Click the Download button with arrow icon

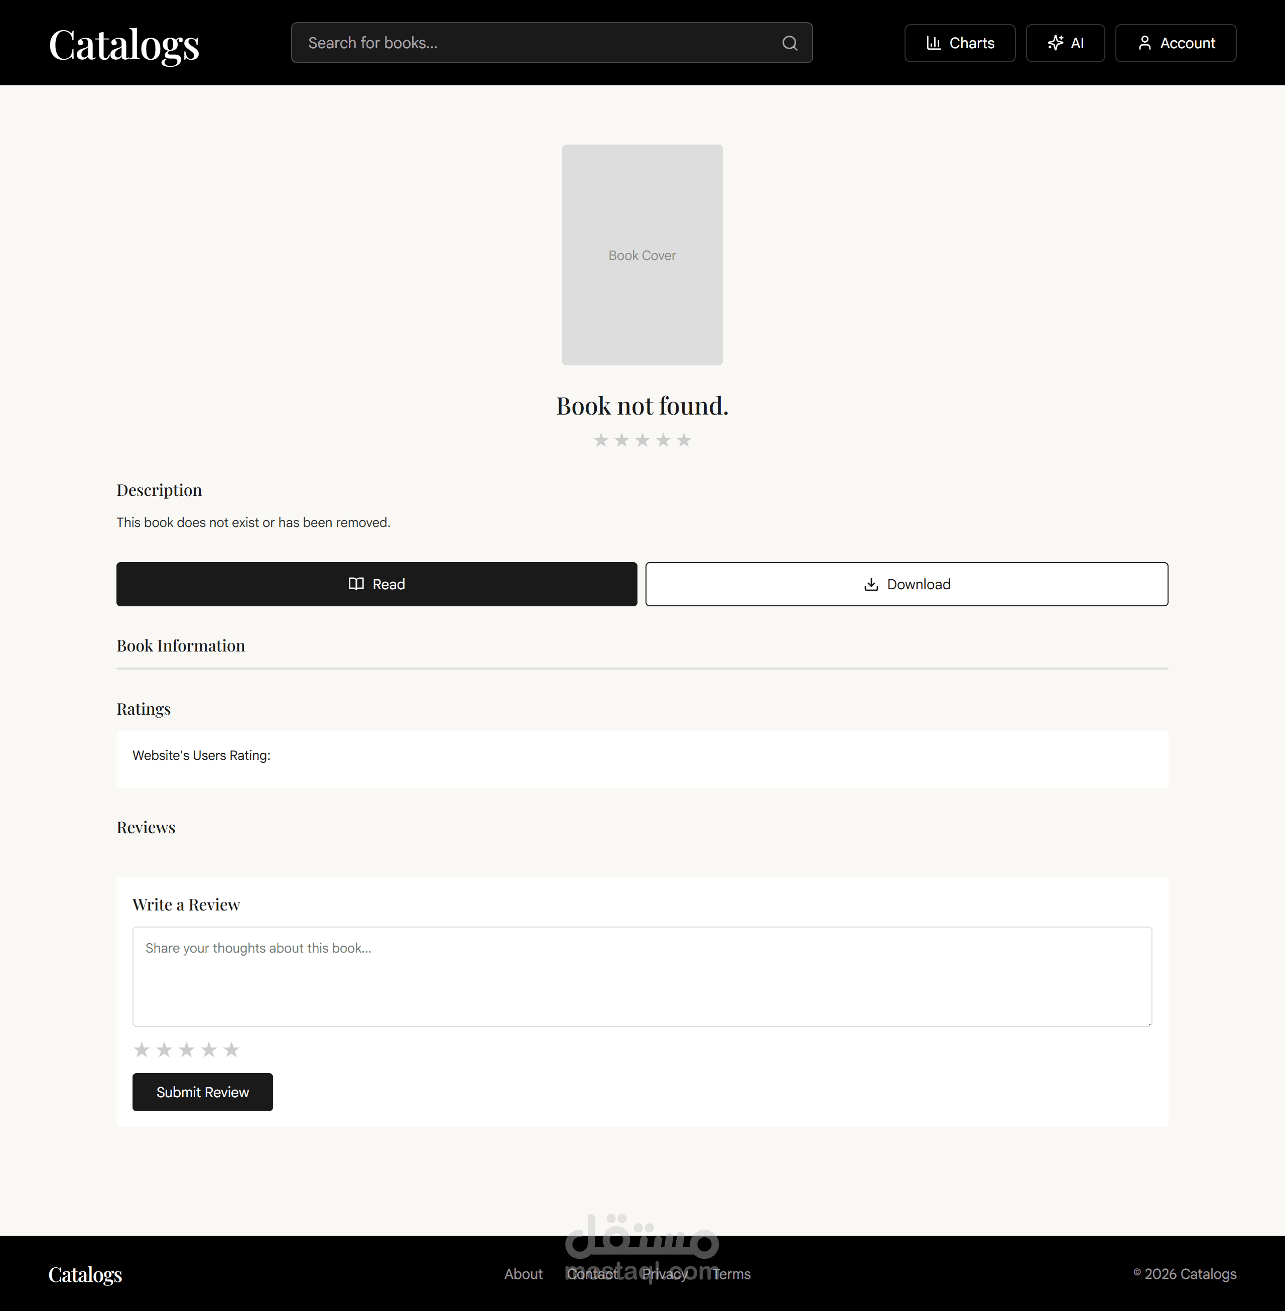point(907,584)
